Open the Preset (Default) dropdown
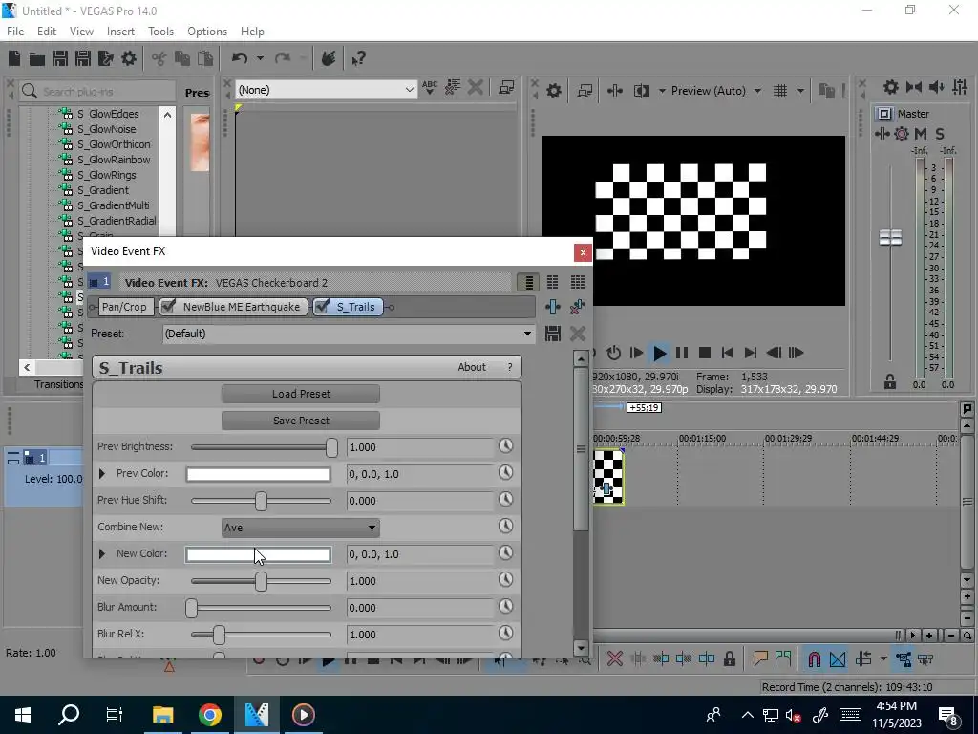978x734 pixels. [527, 334]
